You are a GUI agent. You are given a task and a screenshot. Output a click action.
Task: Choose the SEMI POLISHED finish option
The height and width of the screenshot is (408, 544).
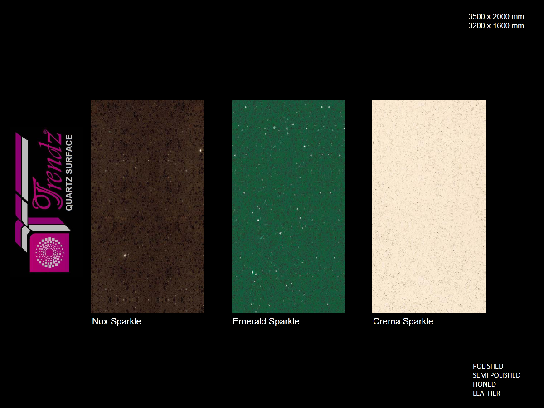pyautogui.click(x=496, y=375)
